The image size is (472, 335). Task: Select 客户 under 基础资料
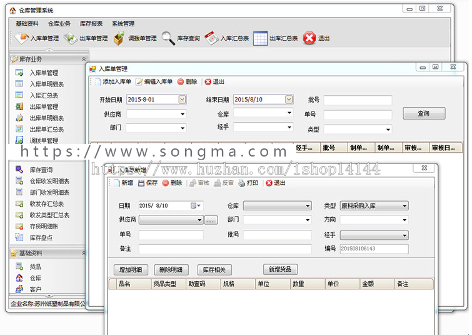click(35, 289)
